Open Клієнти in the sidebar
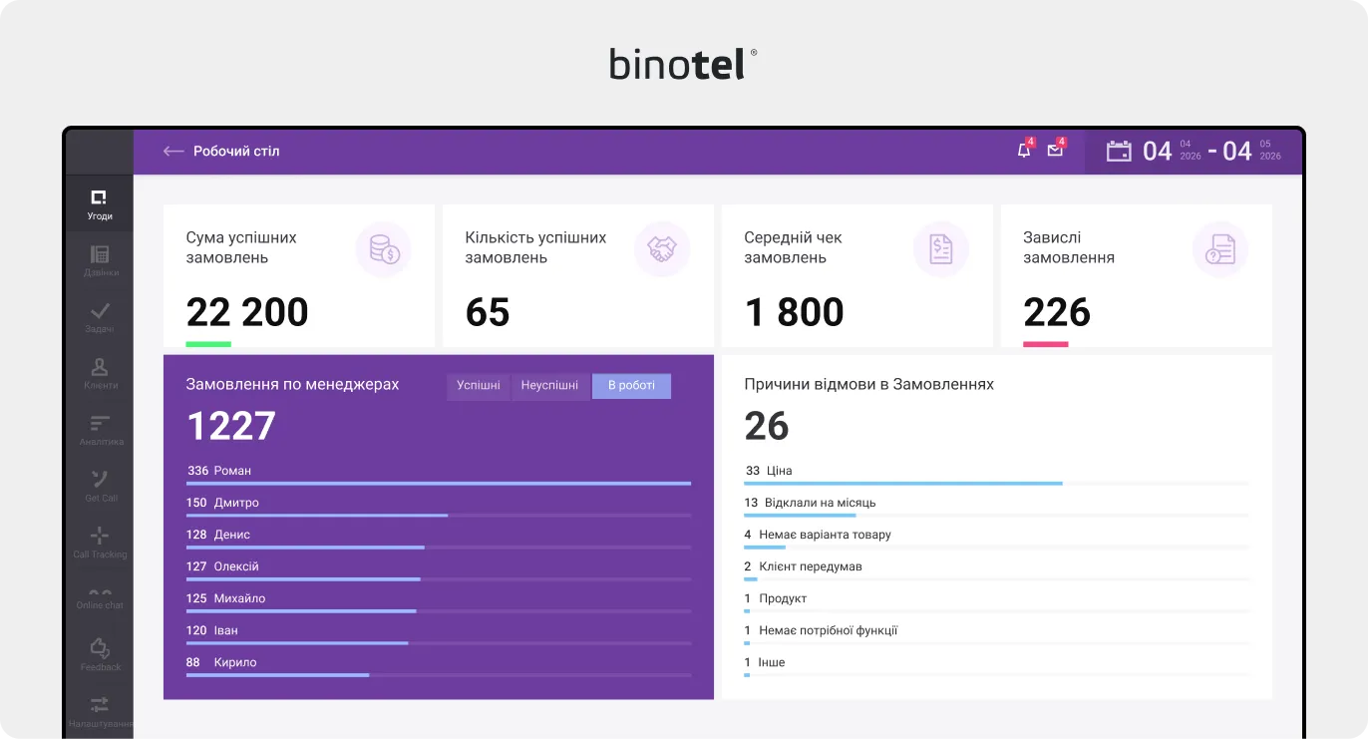This screenshot has width=1368, height=739. (100, 373)
